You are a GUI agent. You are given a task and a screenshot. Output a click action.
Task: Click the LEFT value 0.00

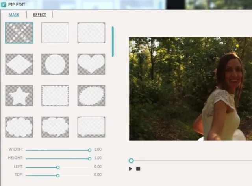[98, 166]
